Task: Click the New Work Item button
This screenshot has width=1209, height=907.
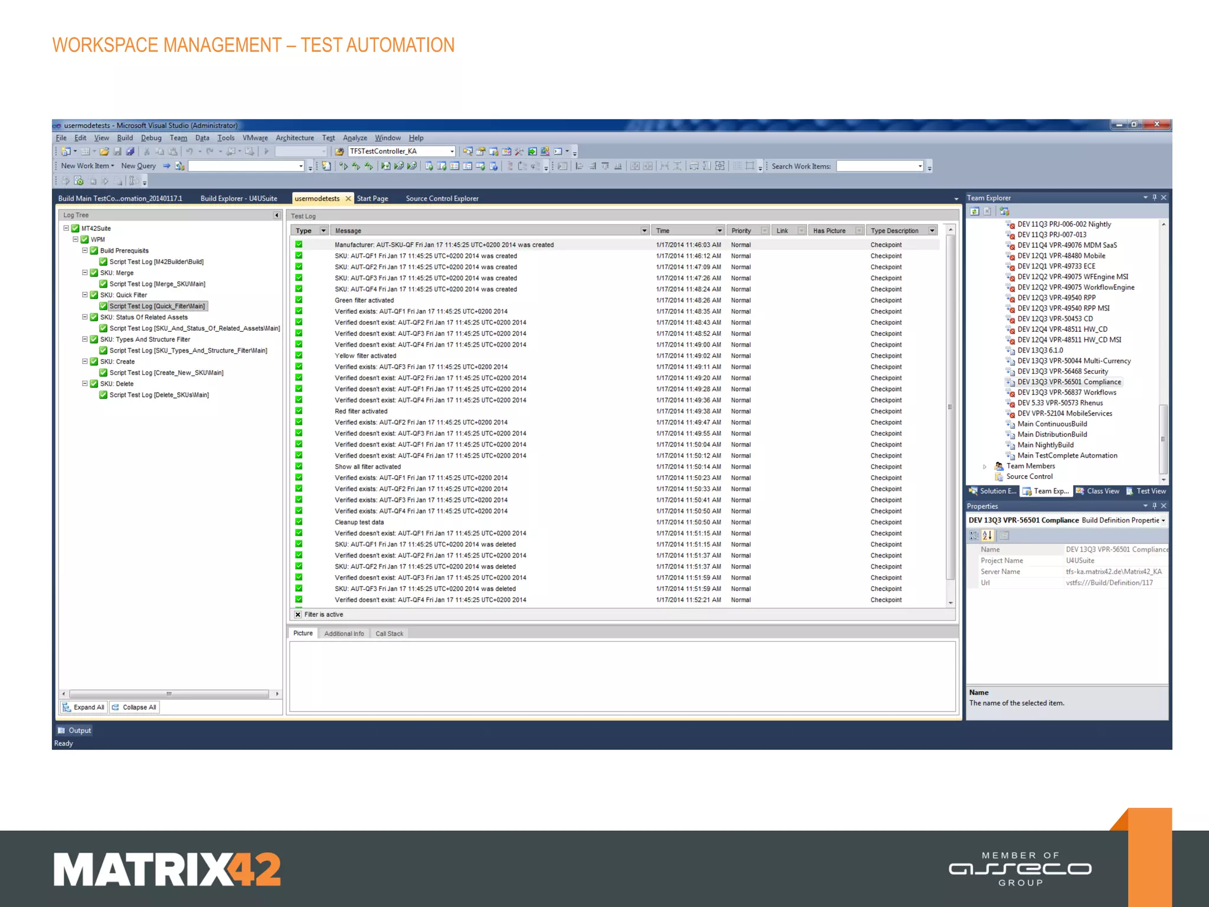Action: pyautogui.click(x=87, y=167)
